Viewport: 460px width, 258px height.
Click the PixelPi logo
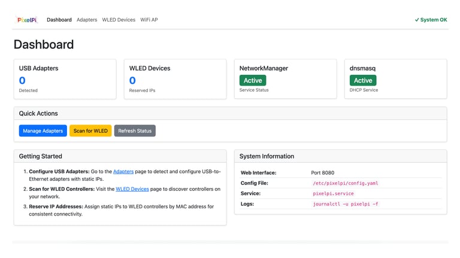(x=27, y=20)
